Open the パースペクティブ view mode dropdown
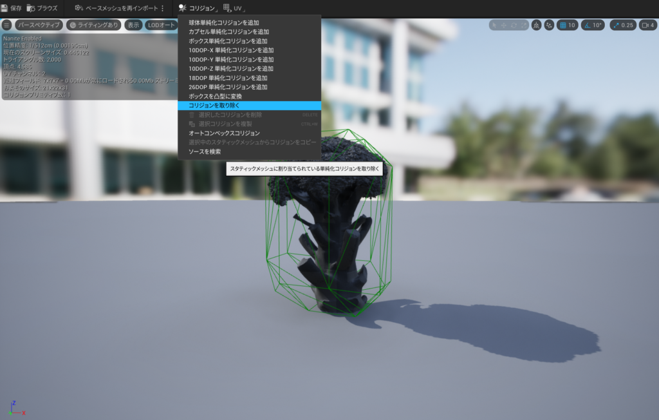The image size is (659, 420). (39, 25)
